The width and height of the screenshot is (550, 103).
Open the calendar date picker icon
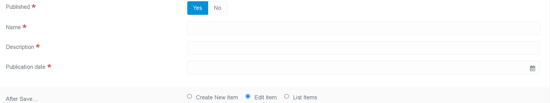532,68
